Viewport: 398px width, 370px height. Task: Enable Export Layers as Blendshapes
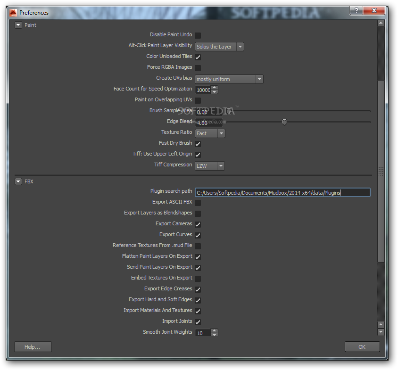(x=198, y=214)
